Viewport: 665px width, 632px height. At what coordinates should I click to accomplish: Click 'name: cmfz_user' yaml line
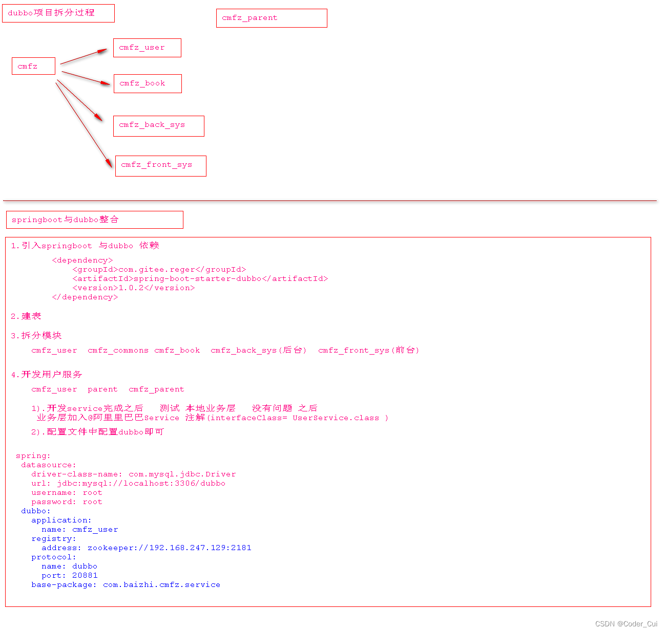click(x=80, y=530)
